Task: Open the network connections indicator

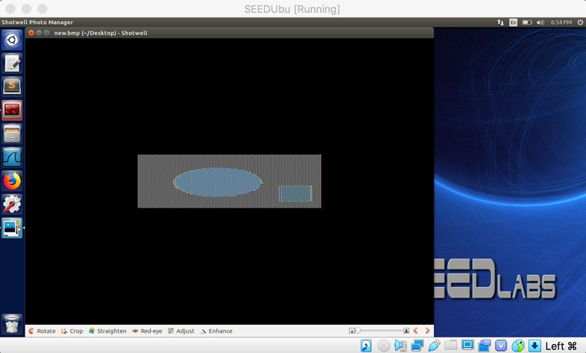Action: pos(501,22)
